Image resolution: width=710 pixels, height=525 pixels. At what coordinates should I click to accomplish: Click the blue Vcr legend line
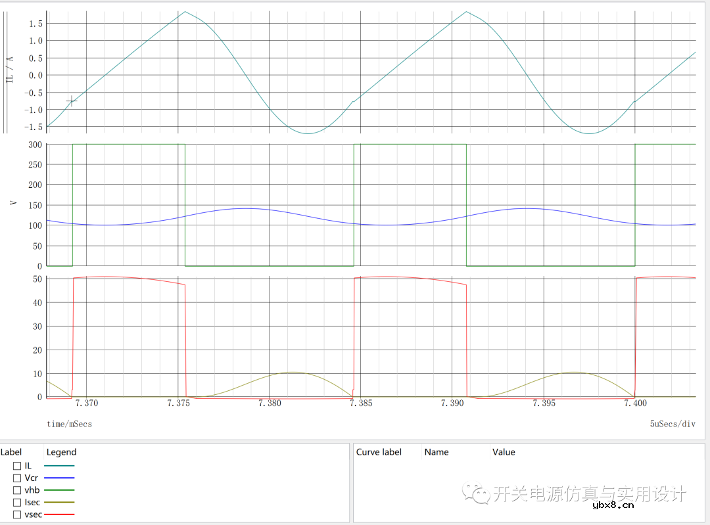tap(59, 478)
